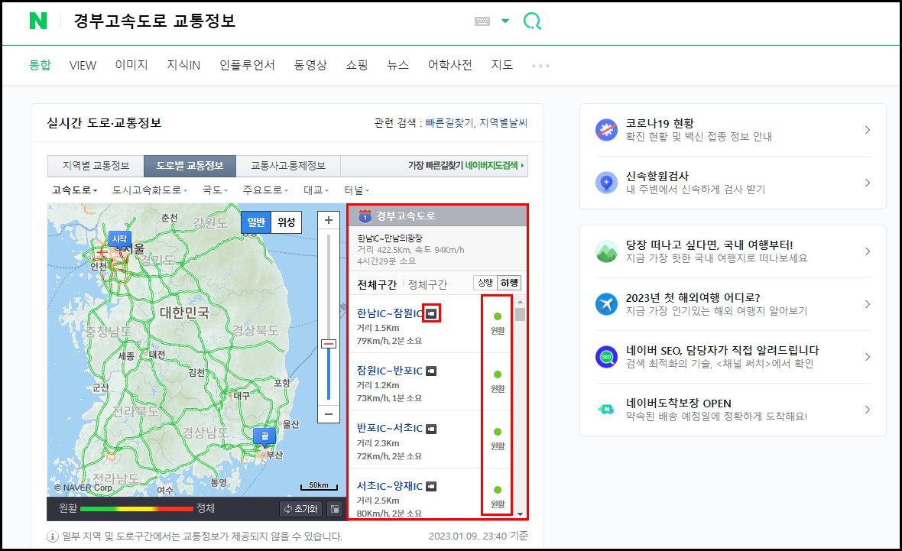The height and width of the screenshot is (551, 902).
Task: Open CCTV camera icon for 서초IC~양재IC
Action: pos(431,486)
